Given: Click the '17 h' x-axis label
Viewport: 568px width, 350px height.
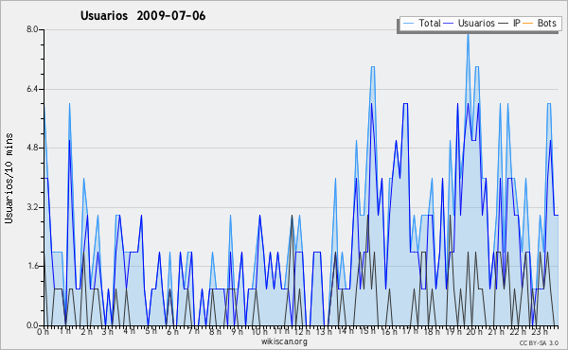Looking at the screenshot, I should point(410,331).
